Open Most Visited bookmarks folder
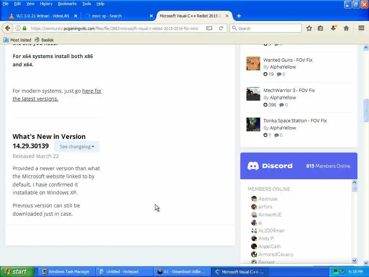Screen dimensions: 369x277 pos(17,40)
